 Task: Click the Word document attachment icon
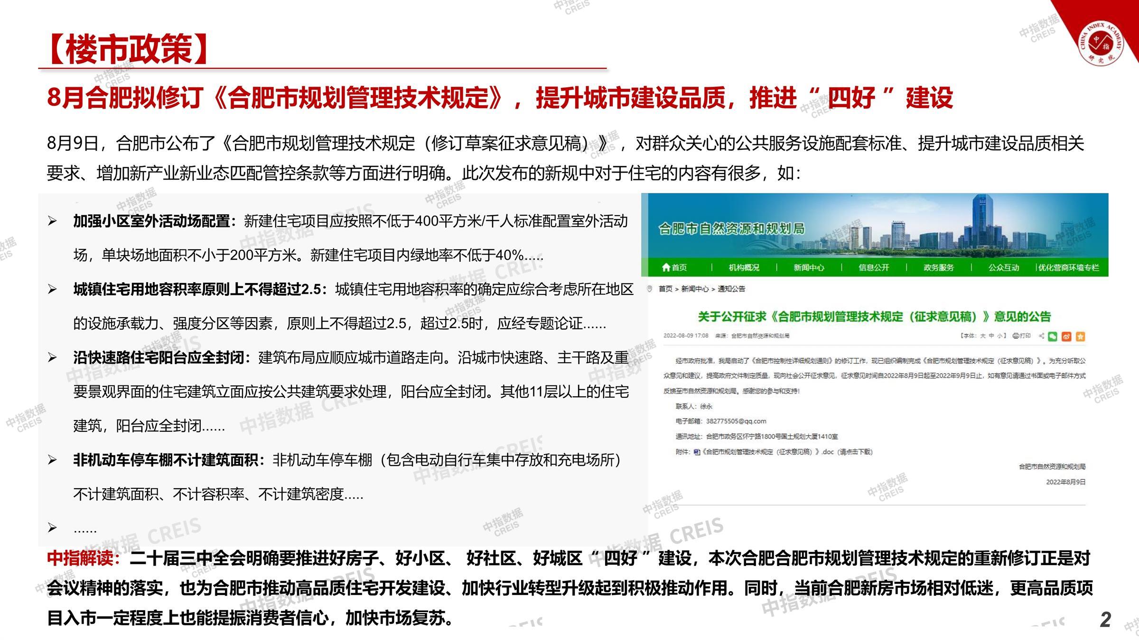697,452
